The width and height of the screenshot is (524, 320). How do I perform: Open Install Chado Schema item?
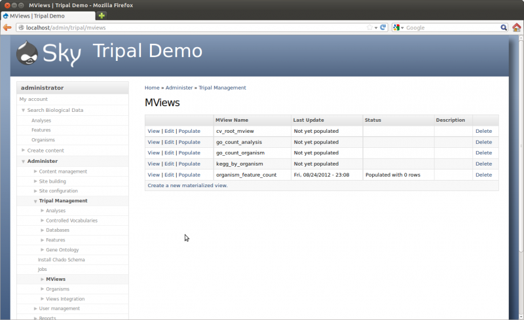tap(61, 260)
